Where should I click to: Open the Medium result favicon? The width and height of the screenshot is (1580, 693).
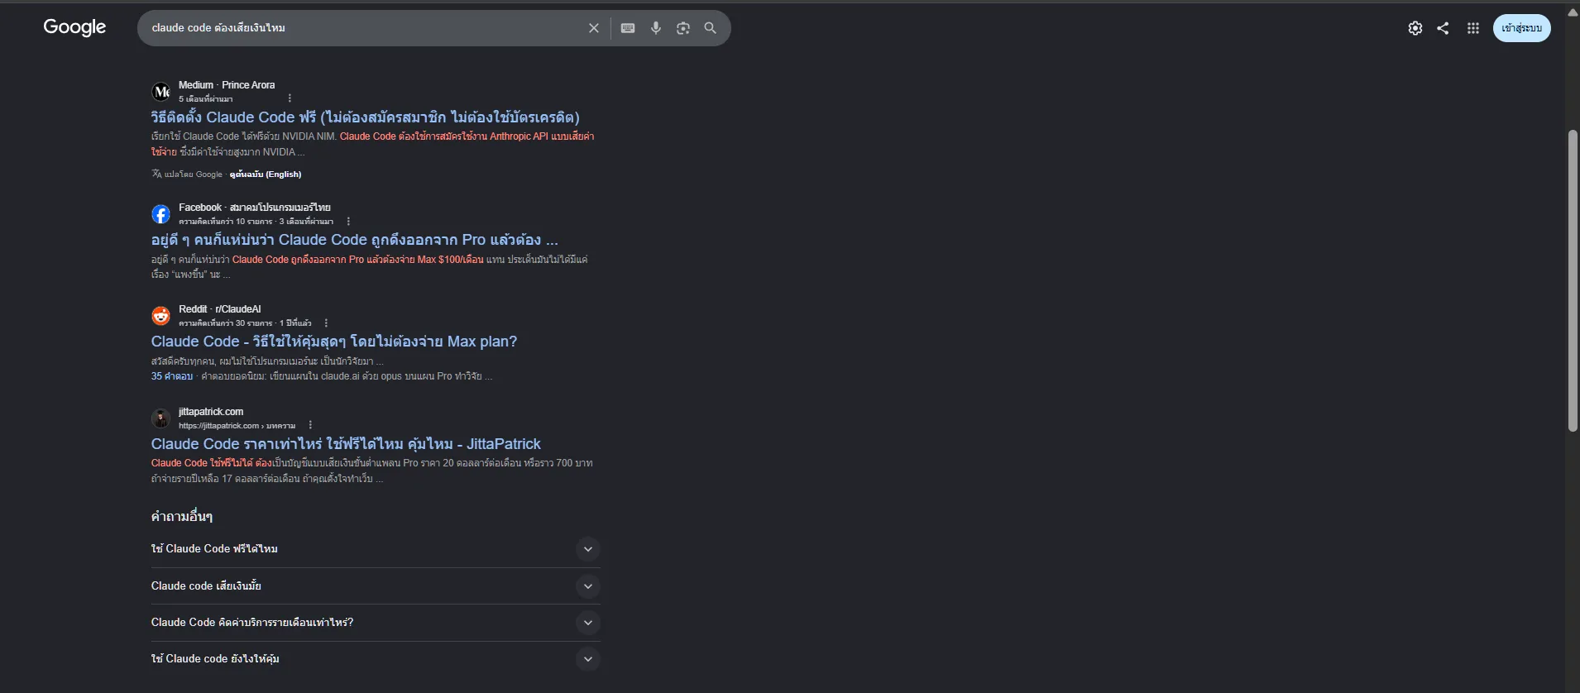pos(161,92)
